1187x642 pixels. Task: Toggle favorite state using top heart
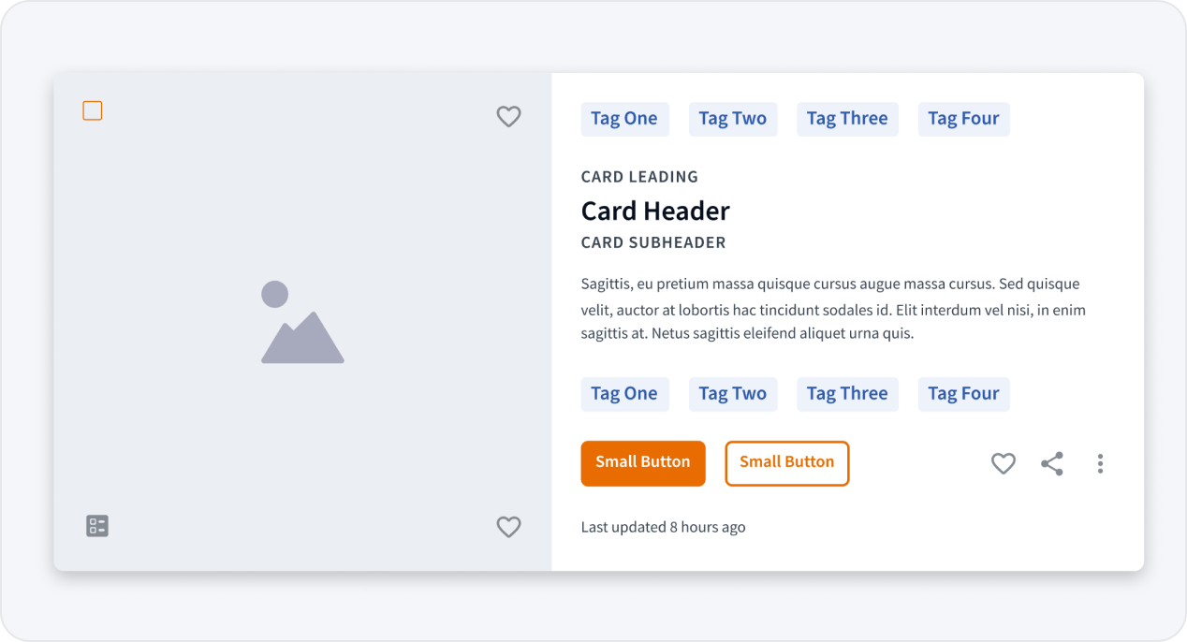(x=508, y=116)
